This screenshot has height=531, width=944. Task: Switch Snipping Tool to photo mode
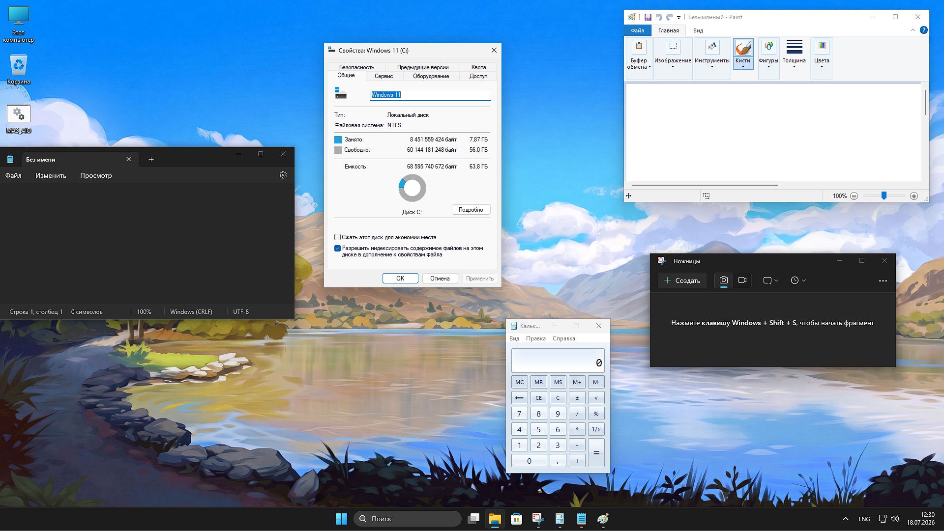723,280
